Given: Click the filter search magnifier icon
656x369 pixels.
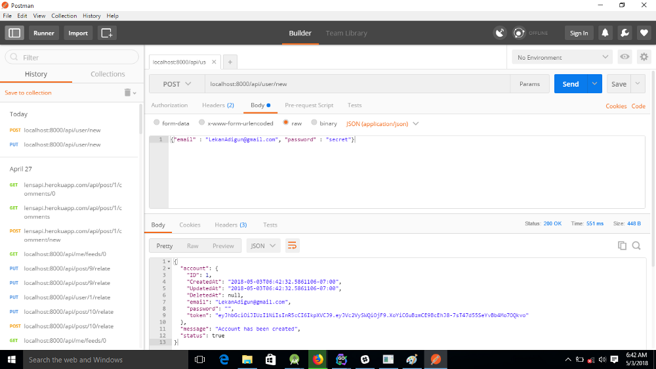Looking at the screenshot, I should (14, 57).
